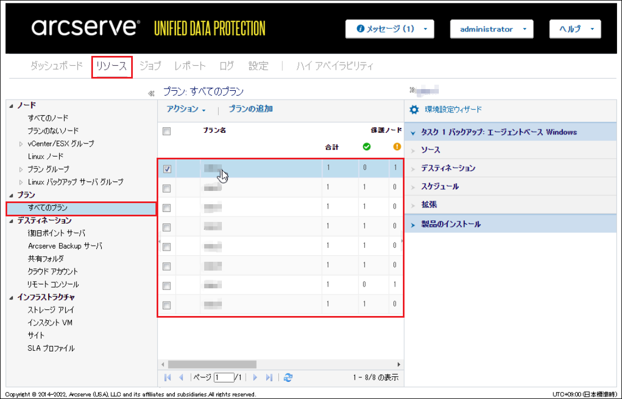
Task: Open the アクション dropdown
Action: coord(185,109)
